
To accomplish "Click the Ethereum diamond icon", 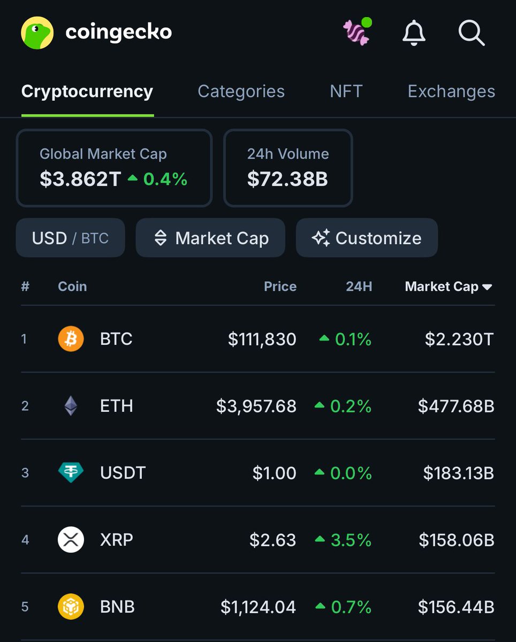I will (x=71, y=406).
